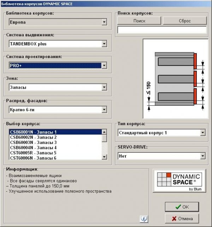Click the Поиск button

pyautogui.click(x=139, y=21)
